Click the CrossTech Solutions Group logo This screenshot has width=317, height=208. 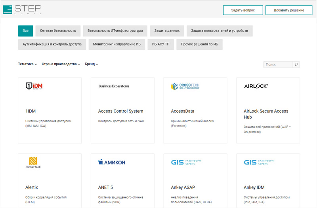pyautogui.click(x=185, y=86)
